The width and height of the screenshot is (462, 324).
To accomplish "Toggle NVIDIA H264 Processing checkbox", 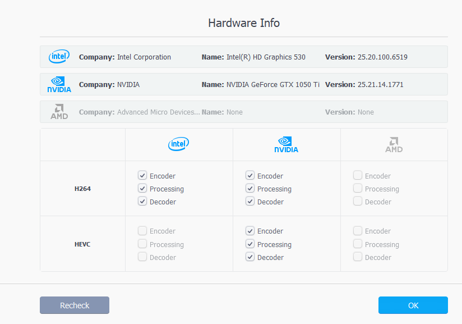I will [x=250, y=188].
